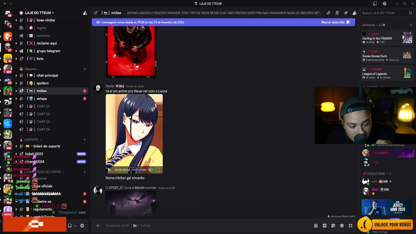Add channel to COMPETIÇÃO DE CORTES category

(84, 172)
